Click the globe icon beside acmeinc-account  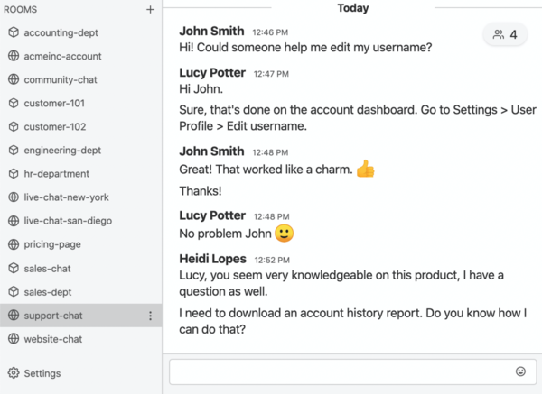coord(14,56)
